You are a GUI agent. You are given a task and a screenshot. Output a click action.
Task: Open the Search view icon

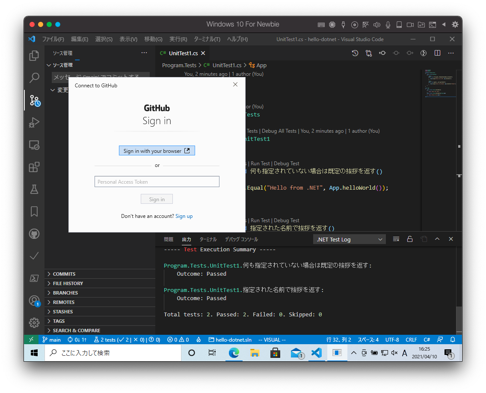(34, 78)
